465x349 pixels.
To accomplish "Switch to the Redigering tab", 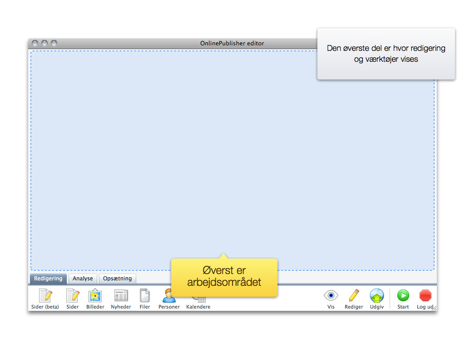I will click(48, 279).
